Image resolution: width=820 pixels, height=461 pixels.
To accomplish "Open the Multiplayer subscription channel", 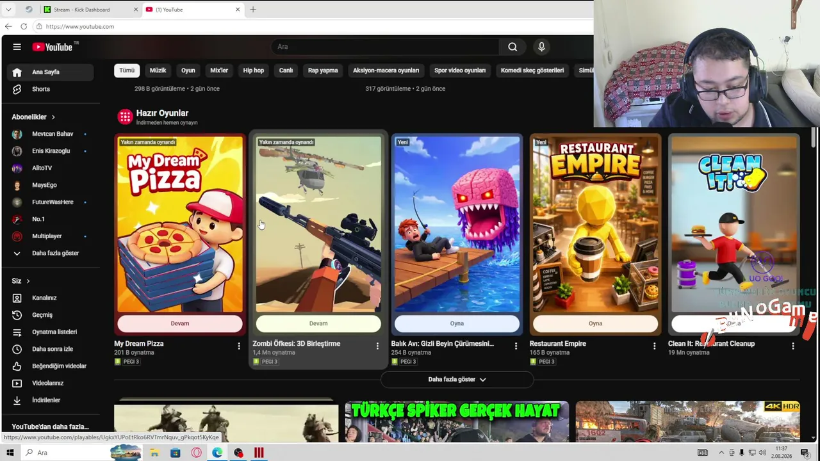I will (50, 236).
